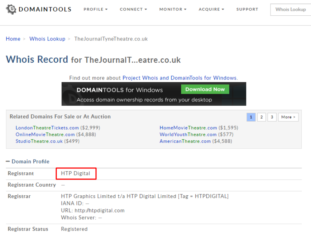
Task: Click the Home breadcrumb link
Action: point(13,39)
